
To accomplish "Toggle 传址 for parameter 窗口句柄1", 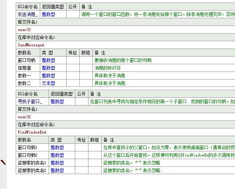I will coord(82,147).
